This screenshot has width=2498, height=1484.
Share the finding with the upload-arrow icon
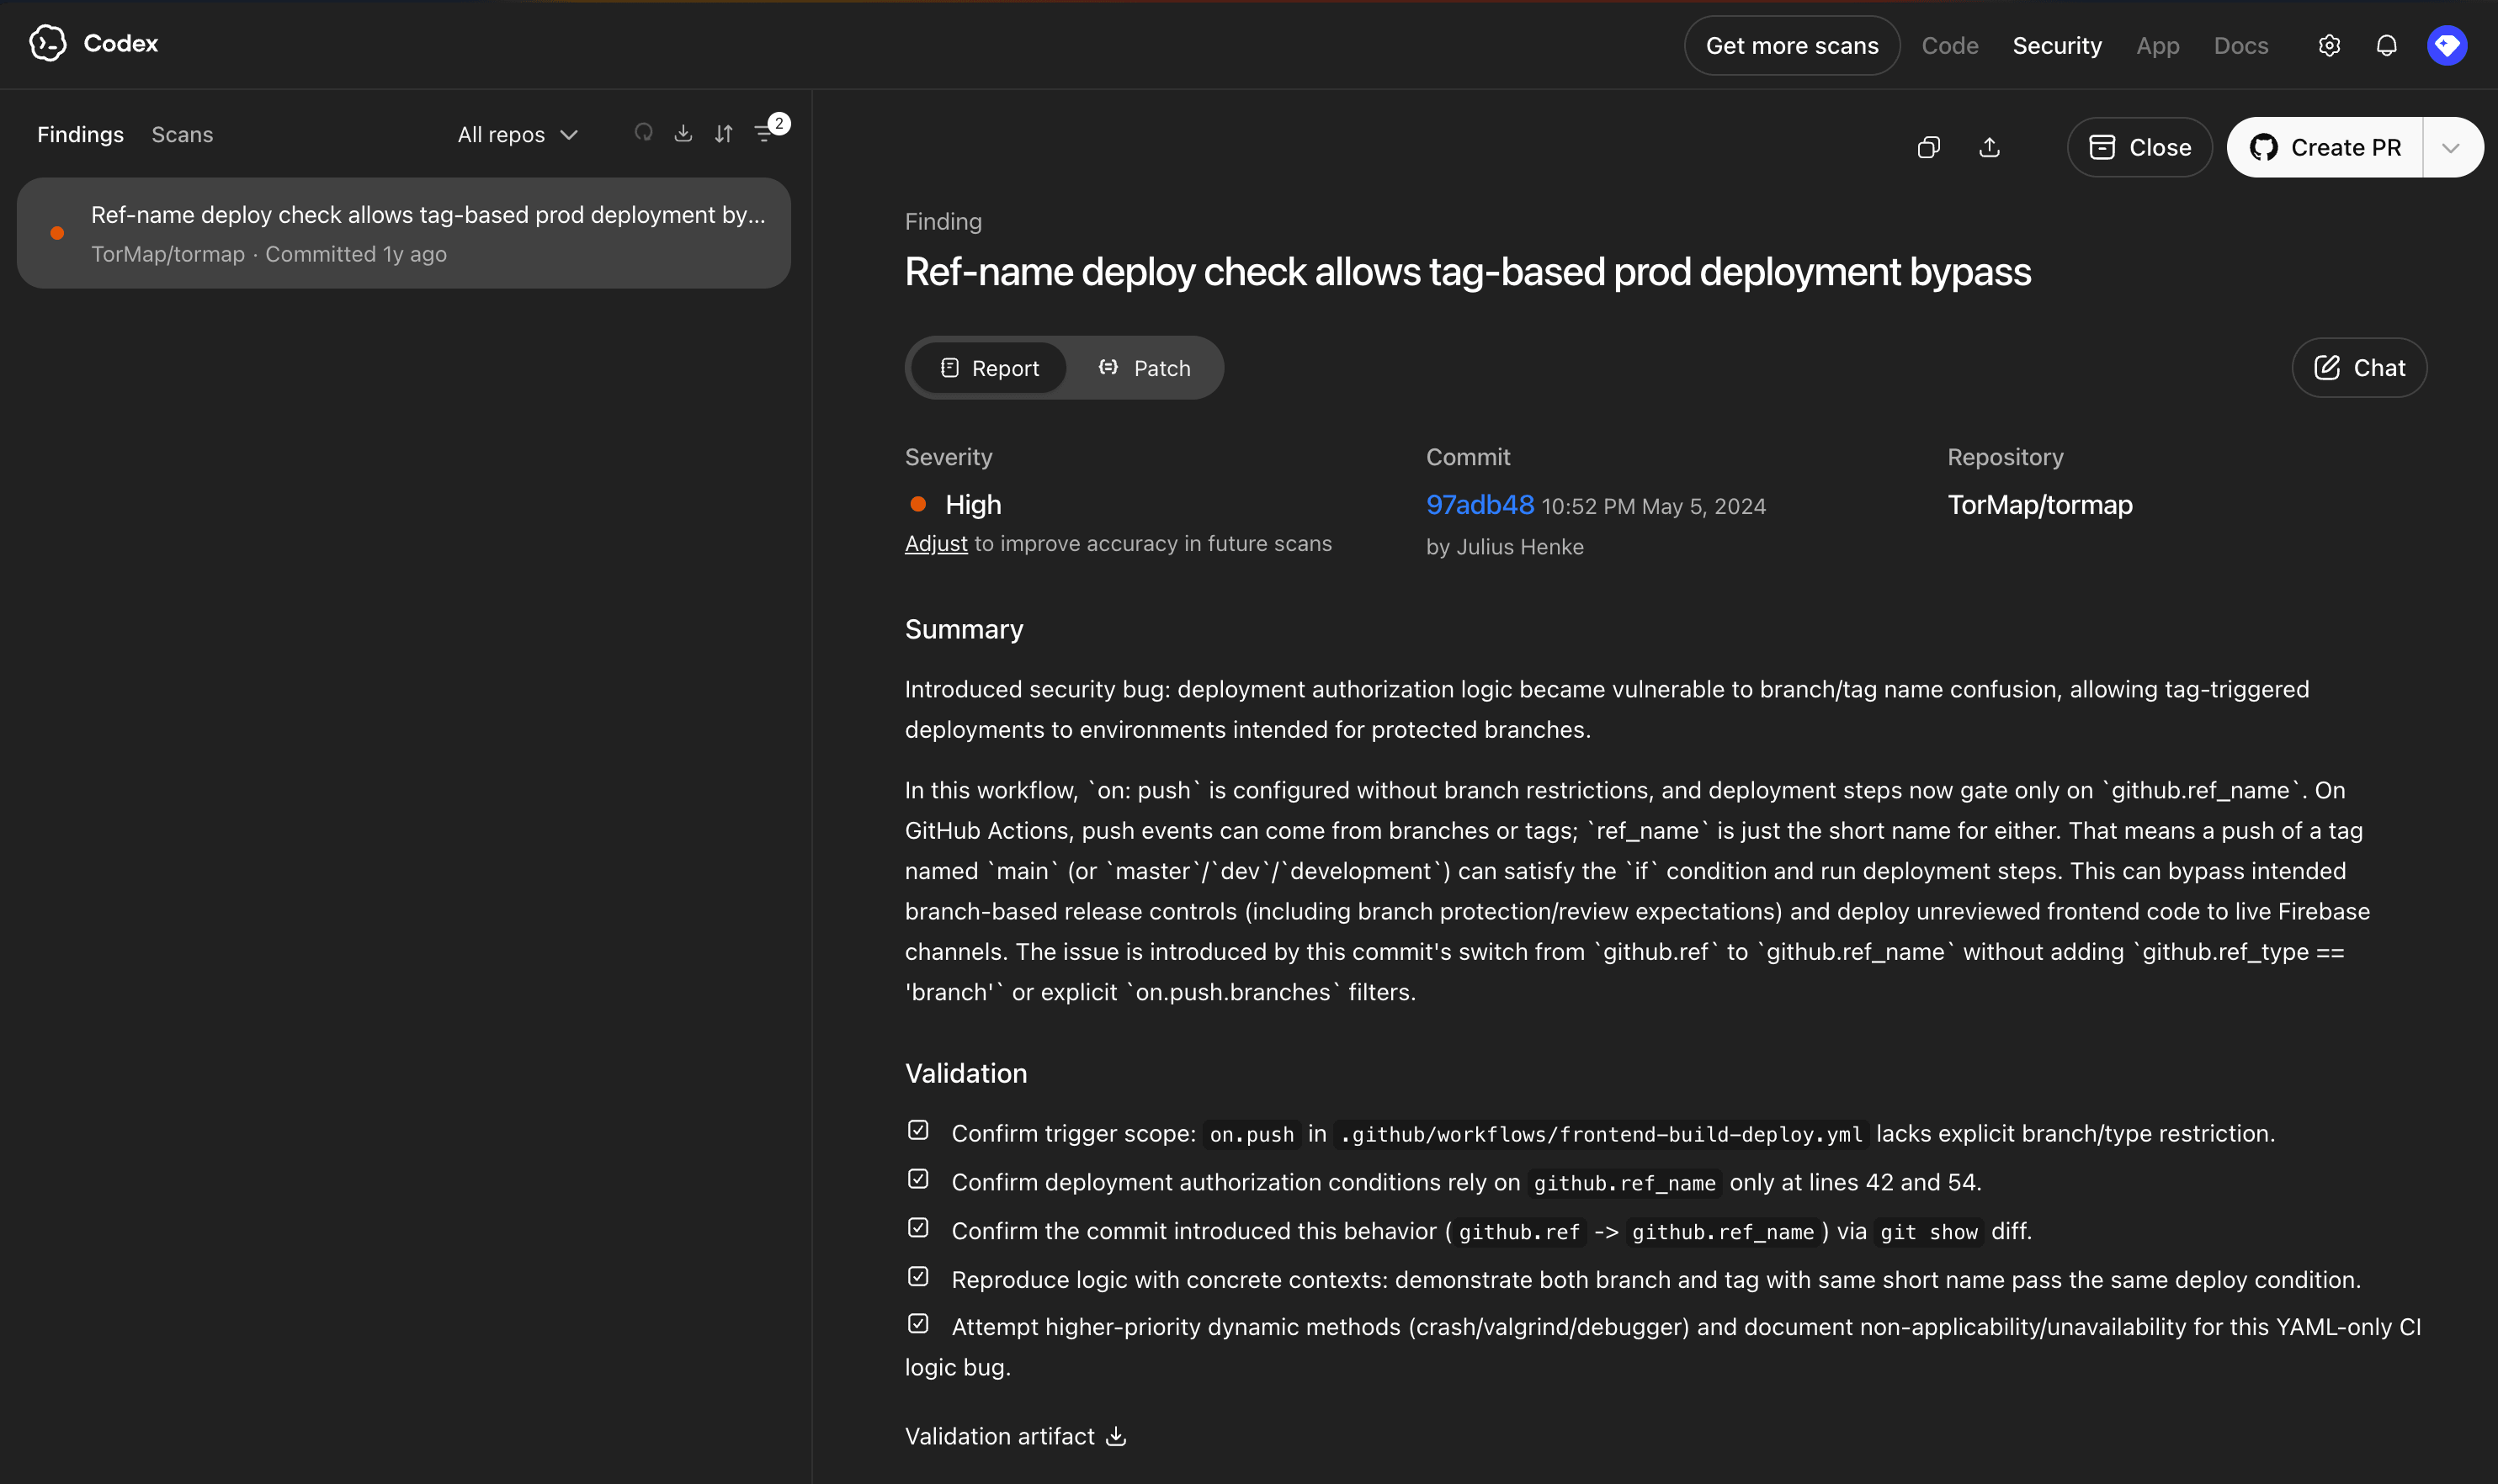pos(1989,147)
